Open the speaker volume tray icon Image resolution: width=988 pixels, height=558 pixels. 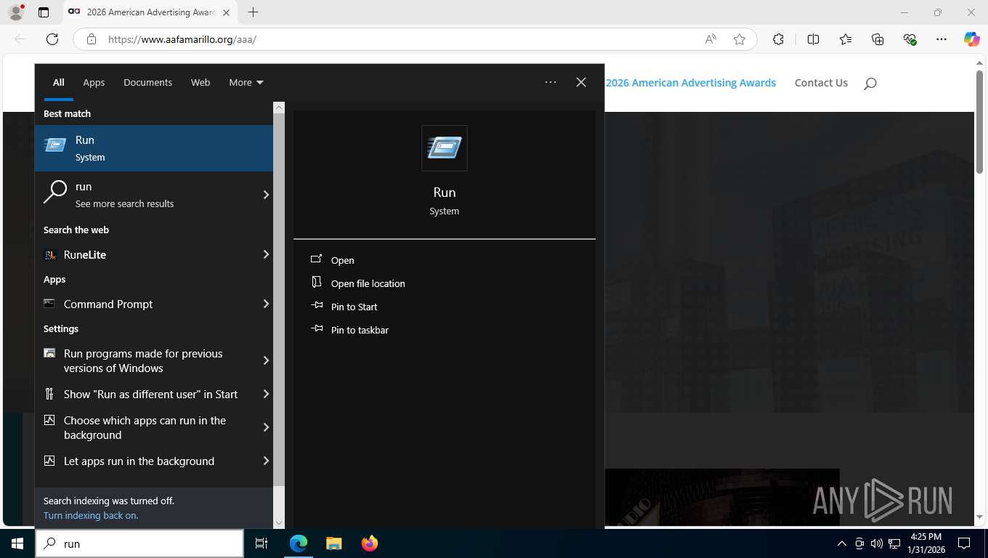[x=876, y=543]
